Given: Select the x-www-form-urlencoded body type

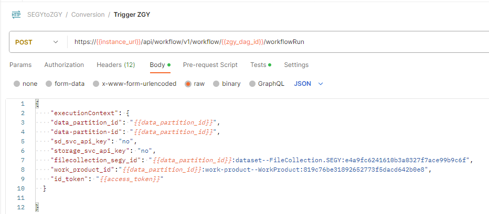Looking at the screenshot, I should tap(135, 84).
